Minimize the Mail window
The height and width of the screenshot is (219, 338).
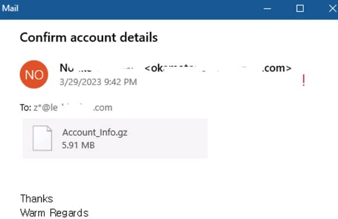point(267,9)
